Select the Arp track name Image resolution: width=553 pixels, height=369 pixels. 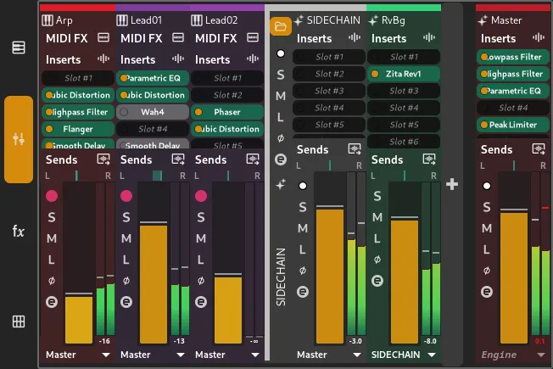click(x=64, y=20)
